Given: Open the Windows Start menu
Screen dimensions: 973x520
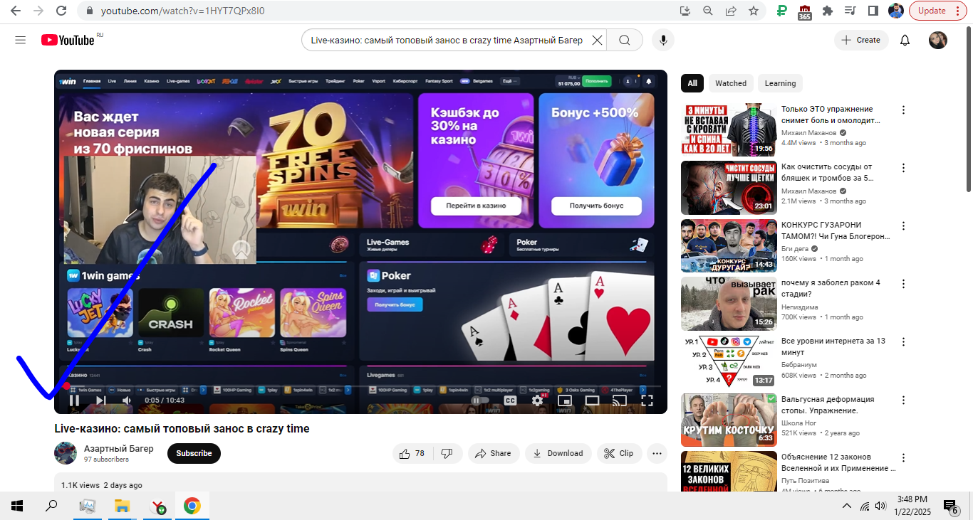Looking at the screenshot, I should pyautogui.click(x=17, y=506).
